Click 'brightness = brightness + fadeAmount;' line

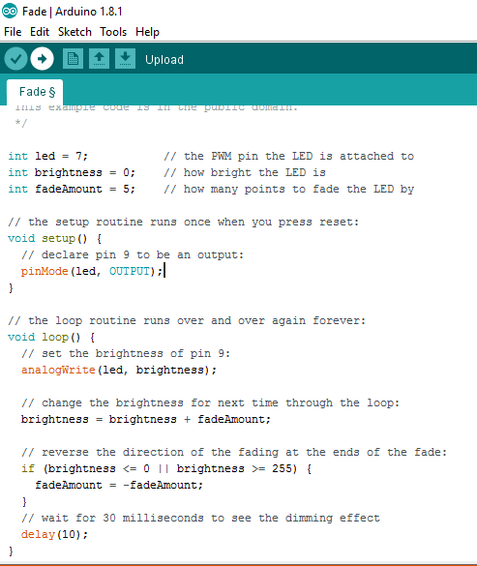pos(146,420)
